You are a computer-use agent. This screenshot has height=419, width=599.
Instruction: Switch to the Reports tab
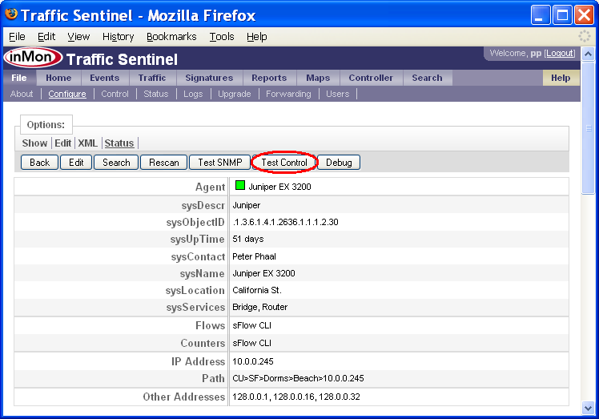tap(269, 78)
